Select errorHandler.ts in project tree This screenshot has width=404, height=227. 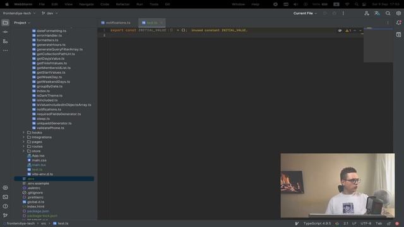[49, 35]
